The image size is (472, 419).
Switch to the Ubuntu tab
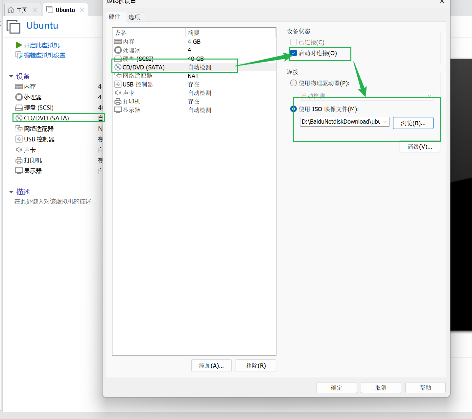65,10
